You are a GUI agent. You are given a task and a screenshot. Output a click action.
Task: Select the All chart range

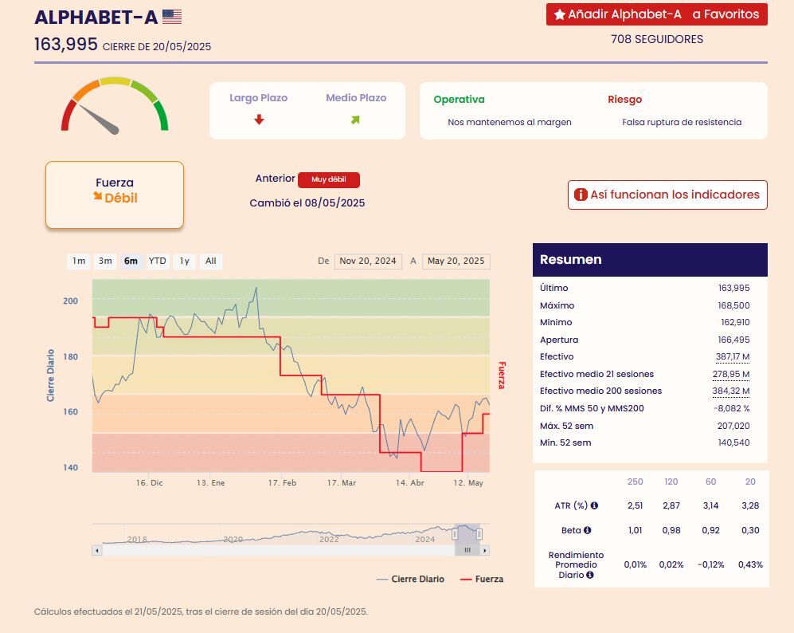pos(211,261)
